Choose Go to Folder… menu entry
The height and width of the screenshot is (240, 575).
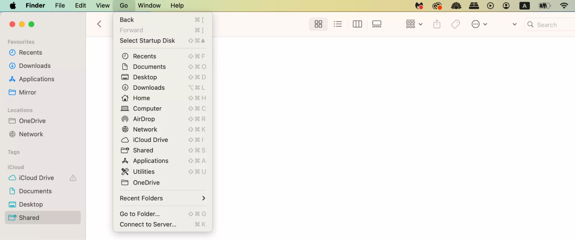(140, 214)
